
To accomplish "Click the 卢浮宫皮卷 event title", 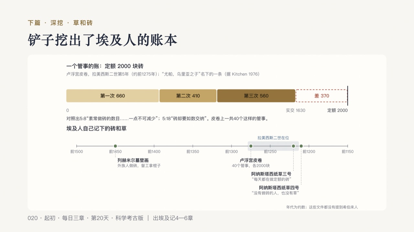I will [251, 160].
